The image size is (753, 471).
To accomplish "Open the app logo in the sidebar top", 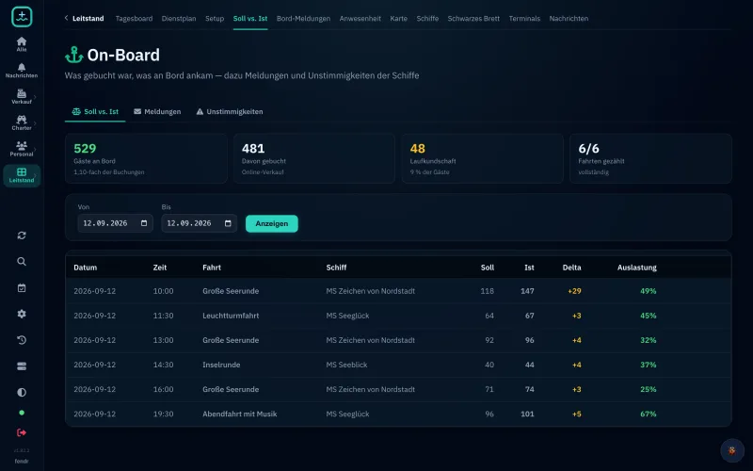I will point(22,16).
